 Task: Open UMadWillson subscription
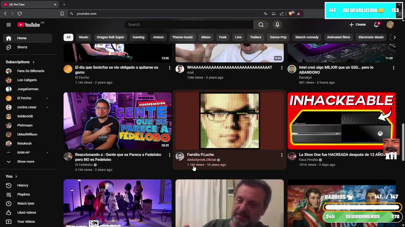(x=28, y=135)
